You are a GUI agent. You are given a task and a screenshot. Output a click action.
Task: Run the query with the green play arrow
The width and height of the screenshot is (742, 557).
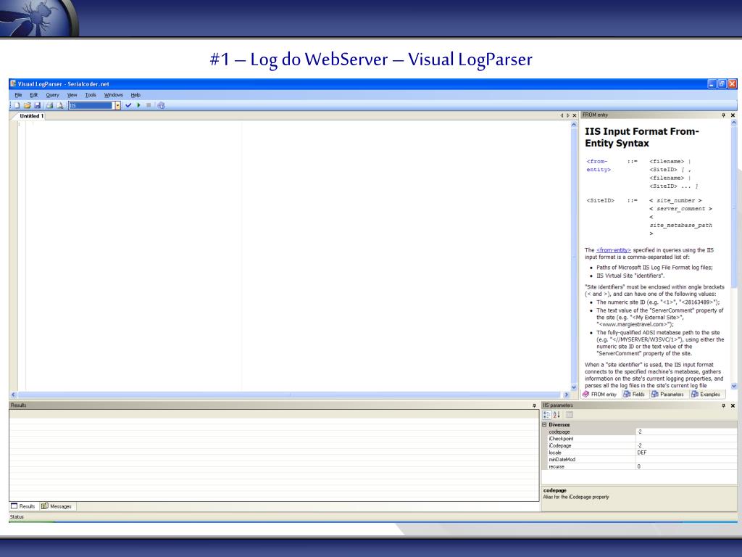[x=138, y=106]
